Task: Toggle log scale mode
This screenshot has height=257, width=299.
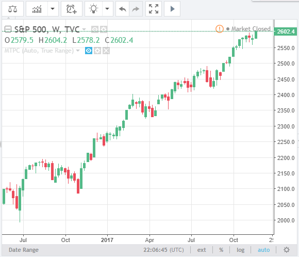Action: pyautogui.click(x=240, y=250)
